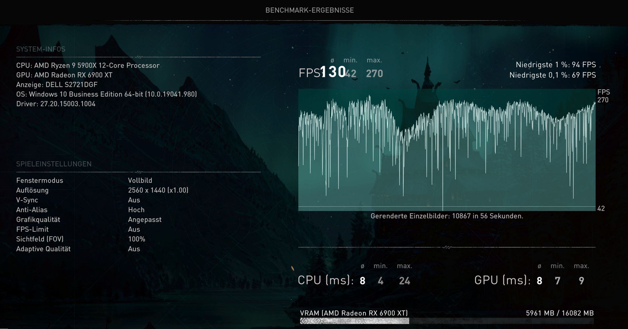
Task: Click the Vollbild value
Action: coord(140,181)
